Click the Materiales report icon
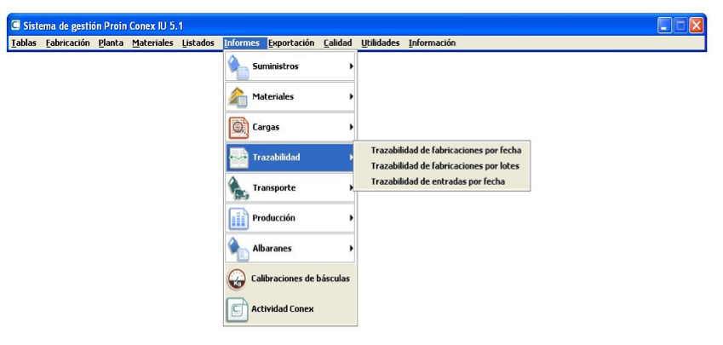The height and width of the screenshot is (345, 723). (238, 97)
